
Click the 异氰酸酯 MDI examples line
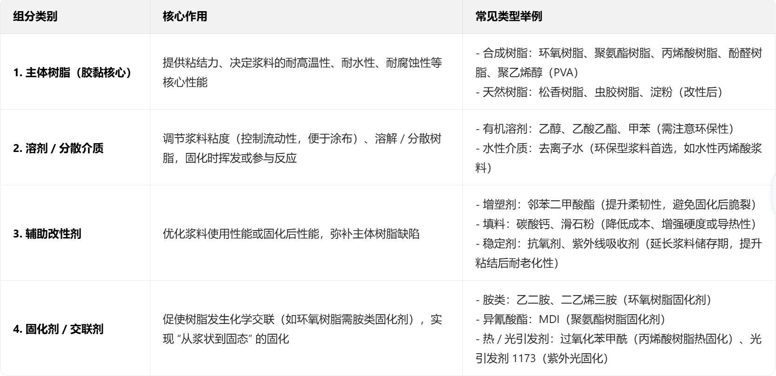tap(572, 319)
